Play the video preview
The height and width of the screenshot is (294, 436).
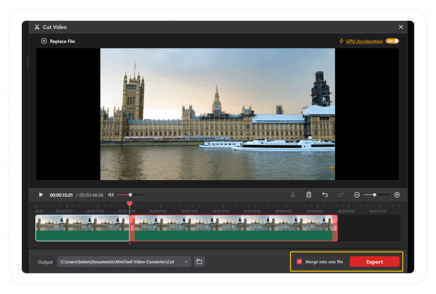coord(41,195)
